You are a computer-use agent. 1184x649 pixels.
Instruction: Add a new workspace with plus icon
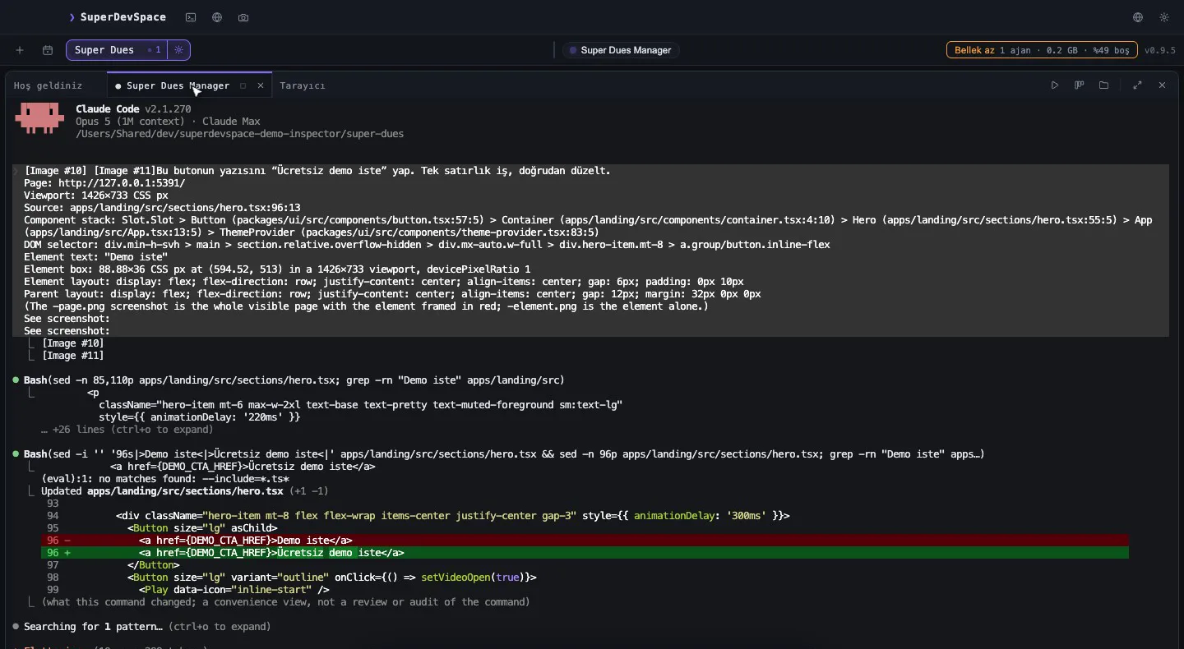point(20,50)
